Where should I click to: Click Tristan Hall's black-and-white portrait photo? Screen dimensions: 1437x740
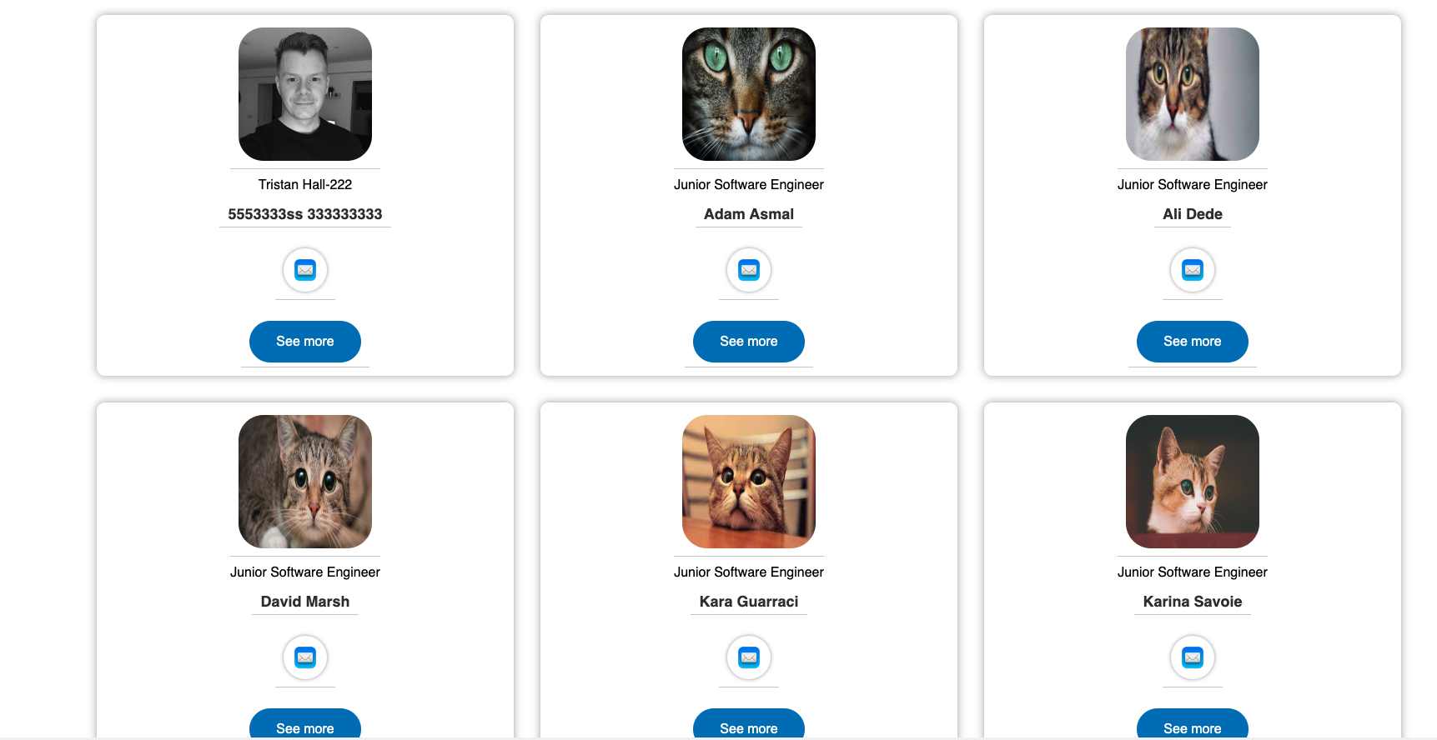[305, 94]
